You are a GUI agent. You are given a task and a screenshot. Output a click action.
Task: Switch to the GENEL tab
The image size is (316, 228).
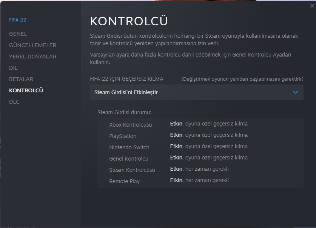[18, 34]
